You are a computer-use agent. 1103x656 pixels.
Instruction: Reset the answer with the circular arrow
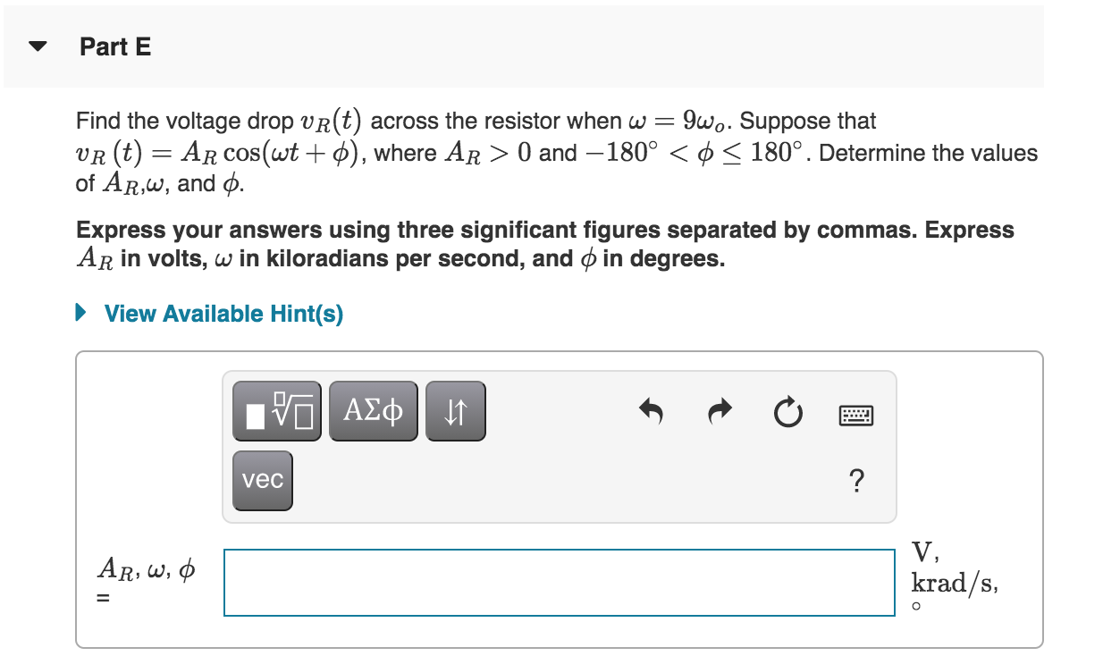pyautogui.click(x=787, y=412)
